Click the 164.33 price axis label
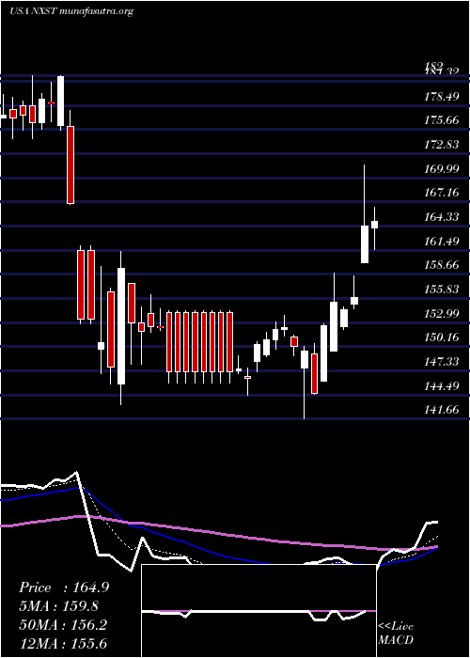The width and height of the screenshot is (470, 658). (441, 217)
